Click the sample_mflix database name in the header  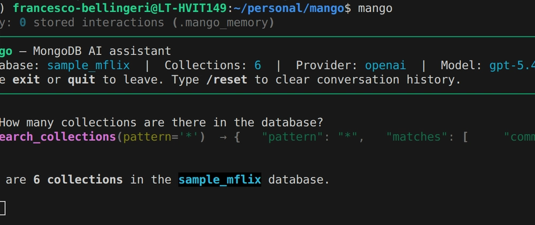[88, 65]
